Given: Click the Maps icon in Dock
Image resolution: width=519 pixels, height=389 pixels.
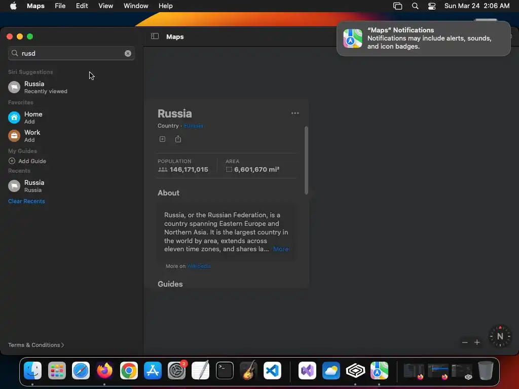Looking at the screenshot, I should click(x=379, y=370).
